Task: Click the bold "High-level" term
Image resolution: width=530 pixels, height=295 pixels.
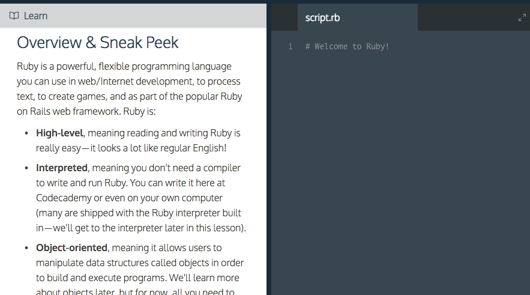Action: coord(59,133)
